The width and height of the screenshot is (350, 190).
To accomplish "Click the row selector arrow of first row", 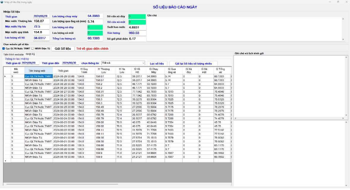I will [x=5, y=76].
